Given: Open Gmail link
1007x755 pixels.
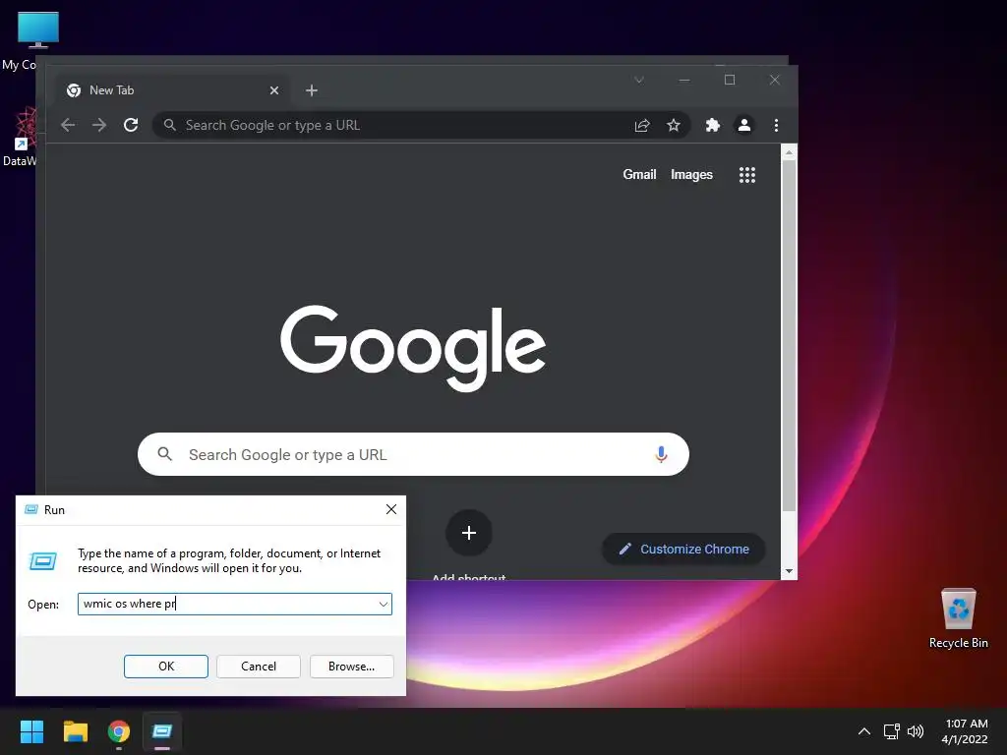Looking at the screenshot, I should click(639, 175).
